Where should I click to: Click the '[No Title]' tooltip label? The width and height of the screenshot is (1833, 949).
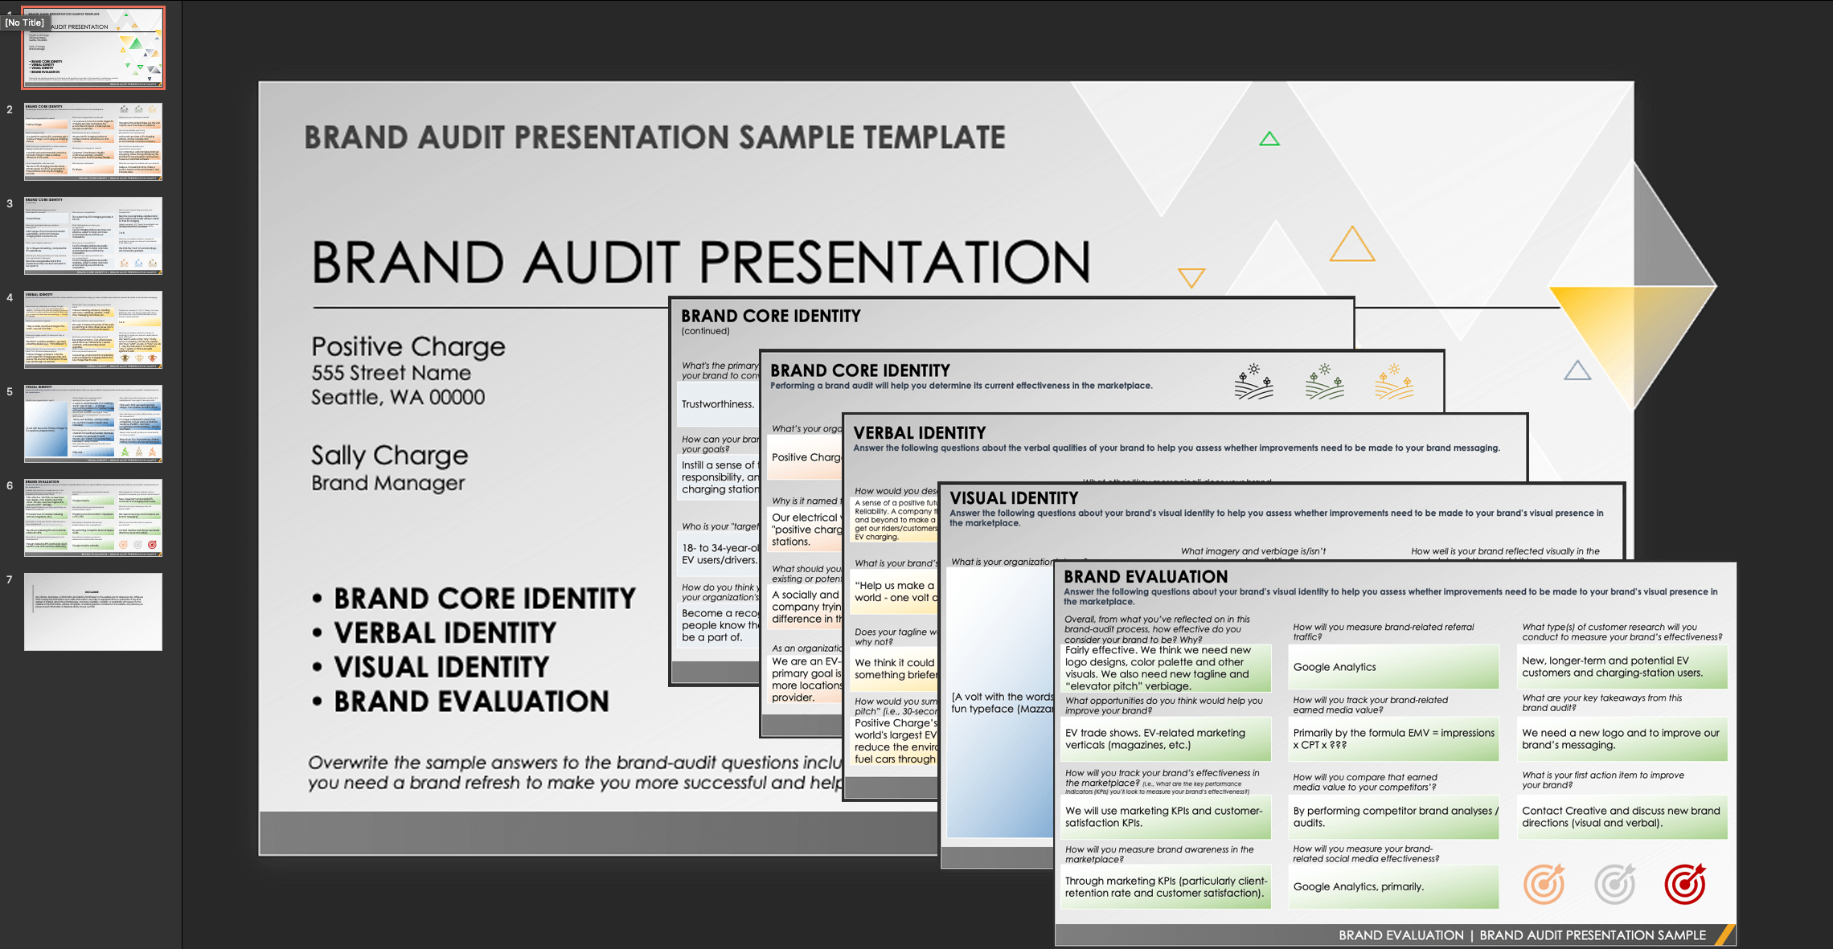(x=25, y=22)
